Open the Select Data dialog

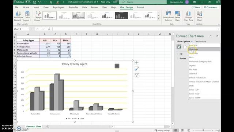[177, 16]
